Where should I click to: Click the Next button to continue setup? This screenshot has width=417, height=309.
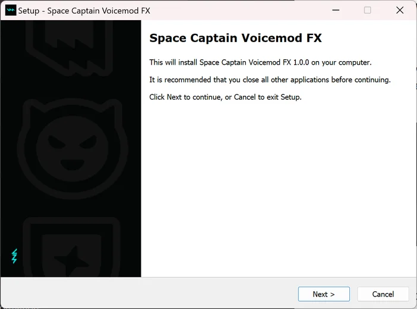[x=324, y=294]
